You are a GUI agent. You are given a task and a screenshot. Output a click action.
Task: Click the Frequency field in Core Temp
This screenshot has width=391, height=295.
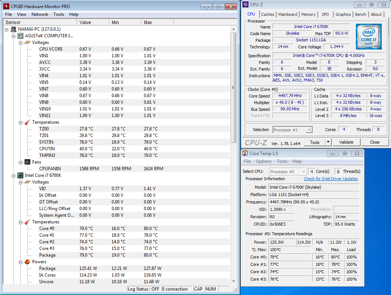314,202
